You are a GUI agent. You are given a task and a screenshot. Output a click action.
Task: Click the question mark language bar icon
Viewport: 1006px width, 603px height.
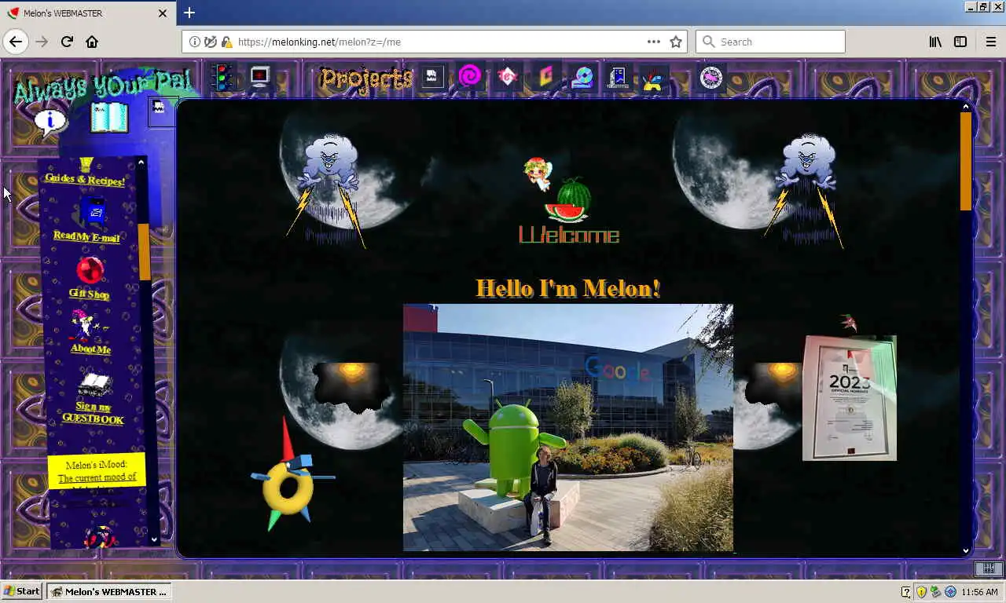pyautogui.click(x=906, y=592)
